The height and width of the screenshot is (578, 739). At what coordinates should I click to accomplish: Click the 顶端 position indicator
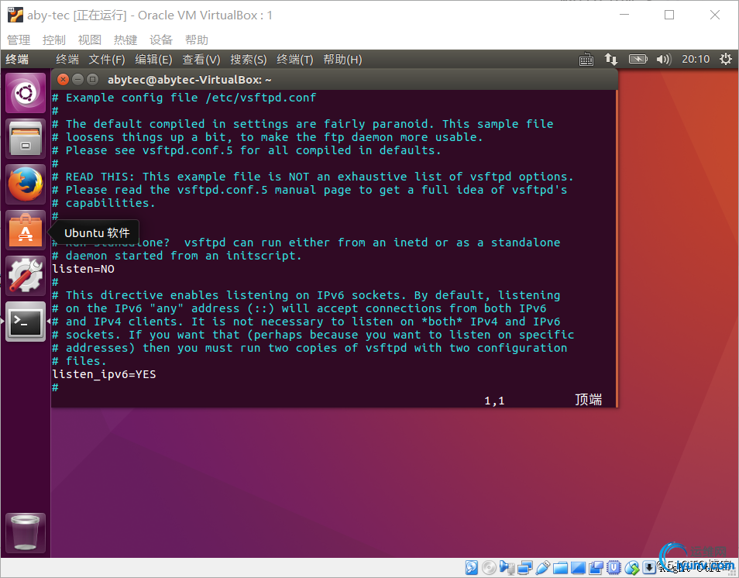(588, 400)
